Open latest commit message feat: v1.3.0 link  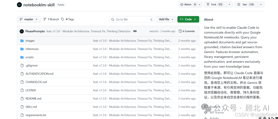(89, 31)
